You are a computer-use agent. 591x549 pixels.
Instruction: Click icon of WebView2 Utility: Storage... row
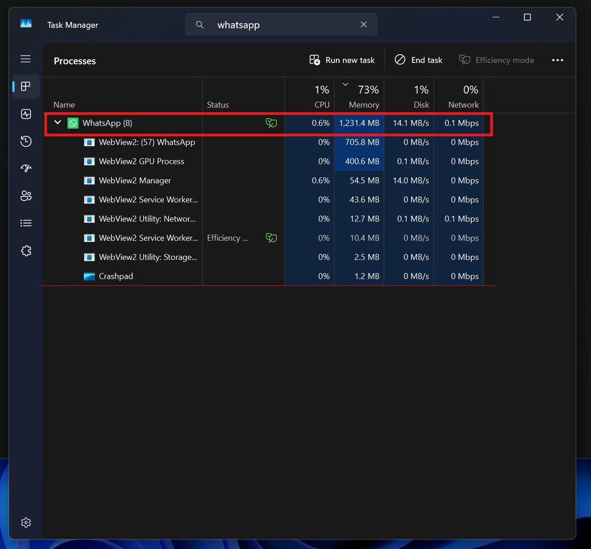(89, 257)
